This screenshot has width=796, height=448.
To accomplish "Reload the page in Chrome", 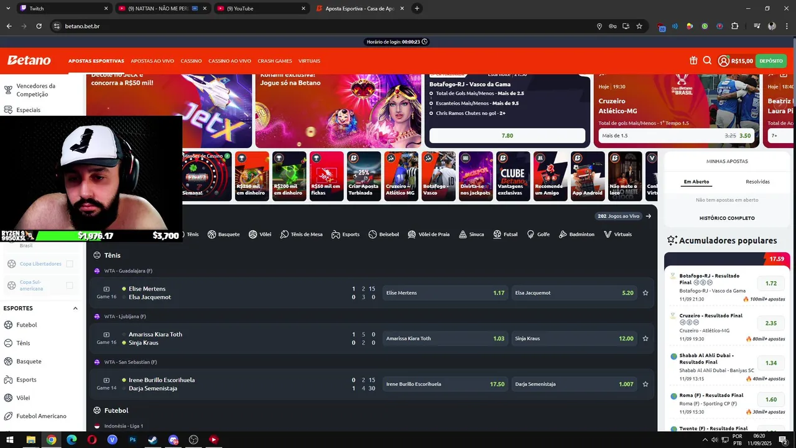I will tap(39, 26).
